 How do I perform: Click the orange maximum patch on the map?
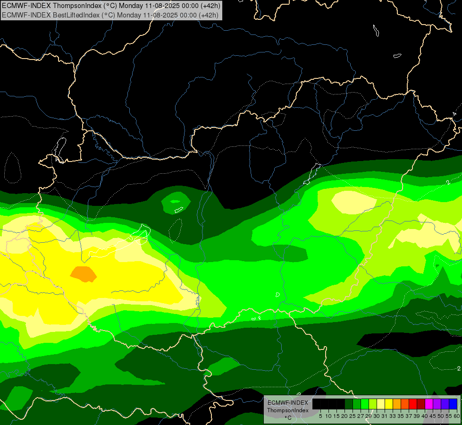[84, 274]
